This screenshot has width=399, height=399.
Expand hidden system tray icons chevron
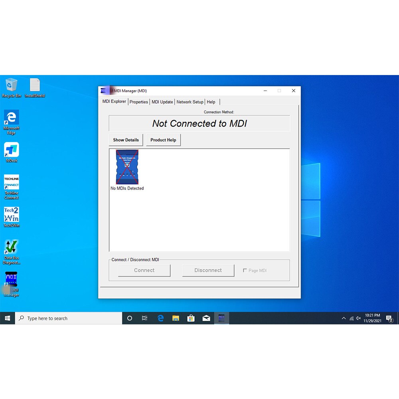tap(344, 318)
